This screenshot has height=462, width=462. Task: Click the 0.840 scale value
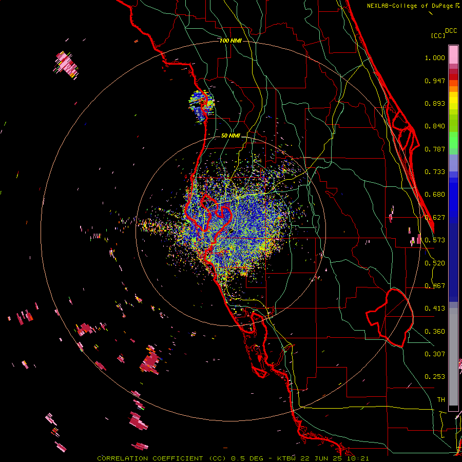click(435, 126)
